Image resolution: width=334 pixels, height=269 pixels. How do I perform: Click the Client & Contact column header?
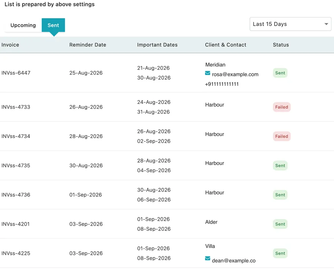[x=226, y=45]
